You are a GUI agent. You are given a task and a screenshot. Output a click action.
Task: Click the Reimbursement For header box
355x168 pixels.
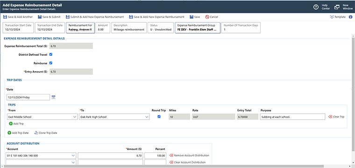[x=80, y=28]
